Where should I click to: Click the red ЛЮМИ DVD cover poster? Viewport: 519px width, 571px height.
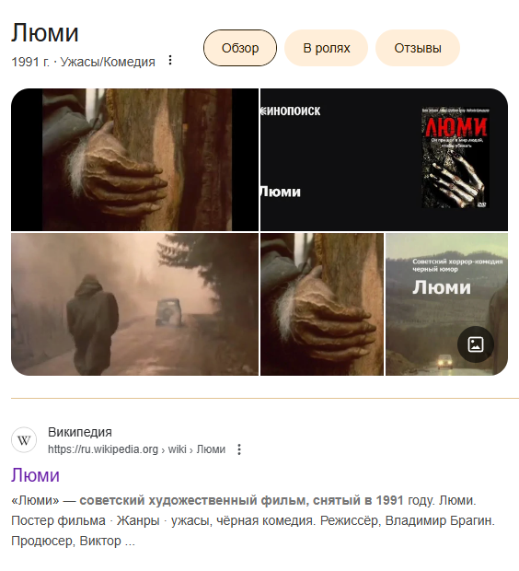tap(455, 157)
